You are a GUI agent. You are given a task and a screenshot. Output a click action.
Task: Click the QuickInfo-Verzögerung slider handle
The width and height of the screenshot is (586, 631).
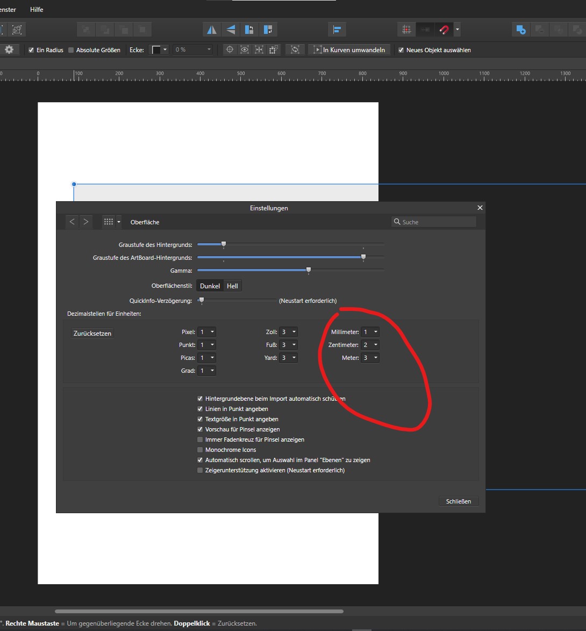point(202,300)
